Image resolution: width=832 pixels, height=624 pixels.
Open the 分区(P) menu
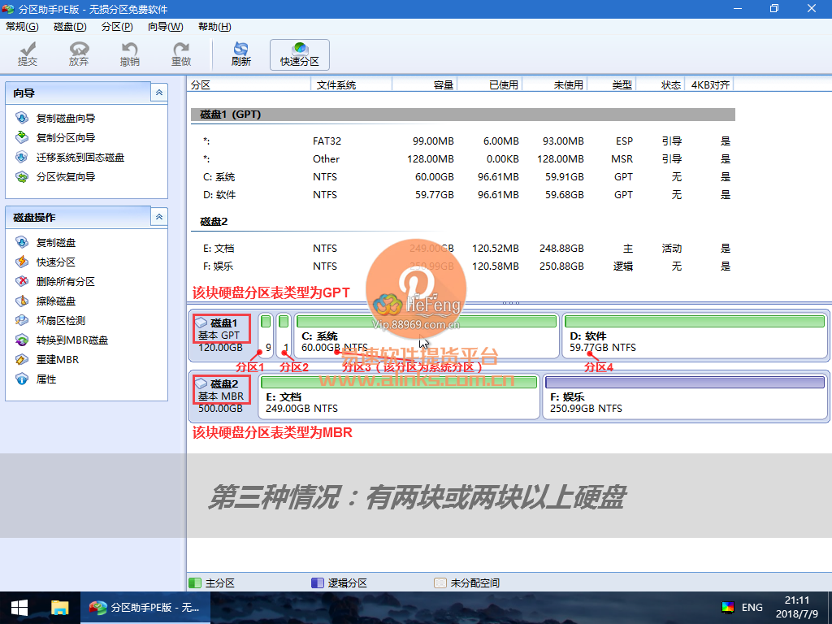(117, 27)
